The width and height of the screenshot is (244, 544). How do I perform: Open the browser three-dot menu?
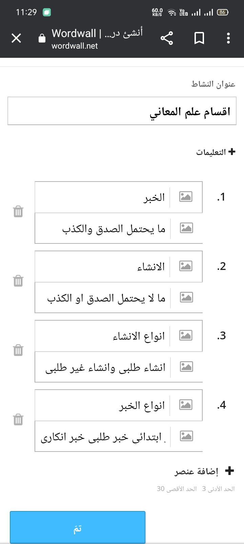point(228,38)
